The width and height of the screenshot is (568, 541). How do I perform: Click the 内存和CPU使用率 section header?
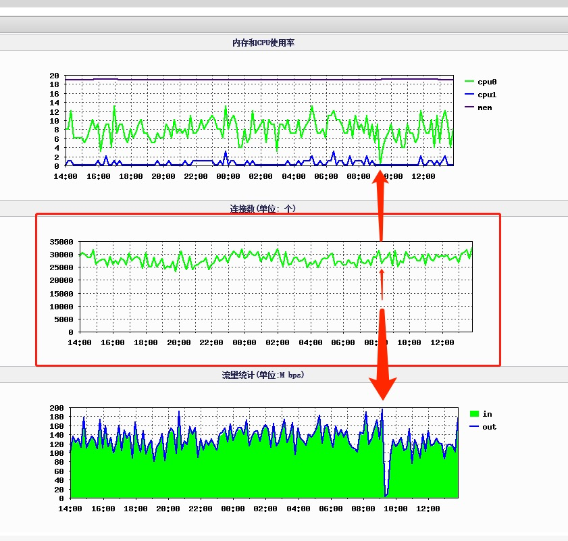263,43
